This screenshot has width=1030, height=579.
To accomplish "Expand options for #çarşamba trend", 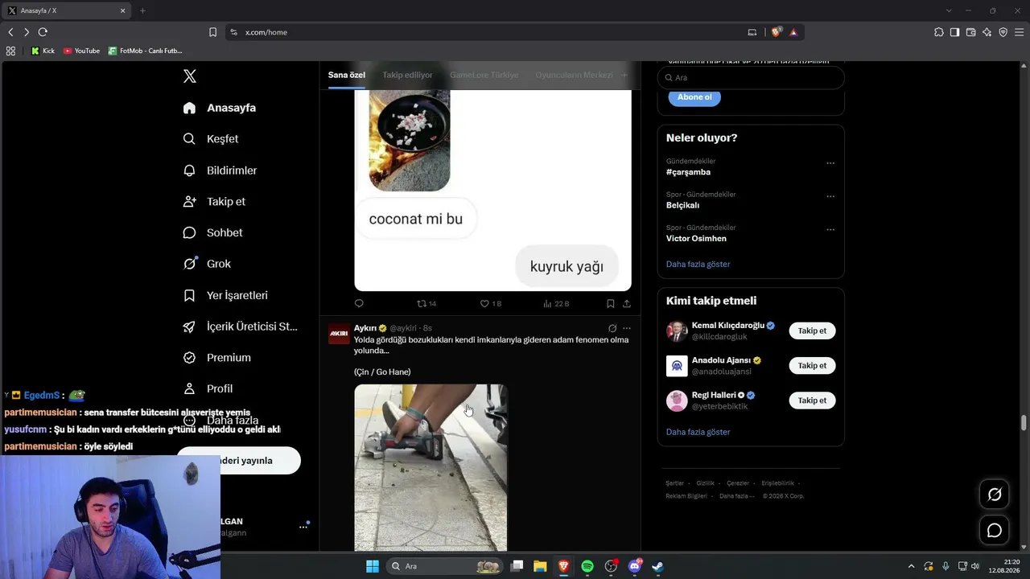I will [830, 163].
